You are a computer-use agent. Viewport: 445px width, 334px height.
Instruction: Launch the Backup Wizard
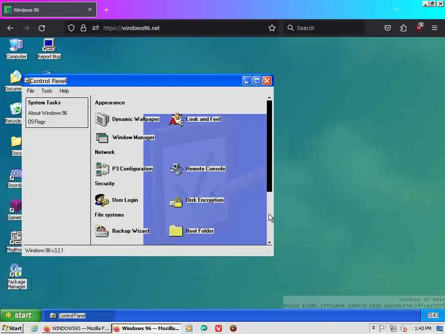point(122,231)
